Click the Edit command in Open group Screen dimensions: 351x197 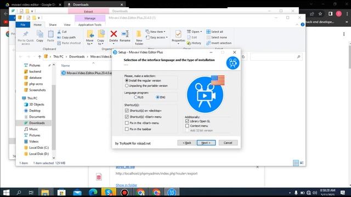pyautogui.click(x=192, y=37)
